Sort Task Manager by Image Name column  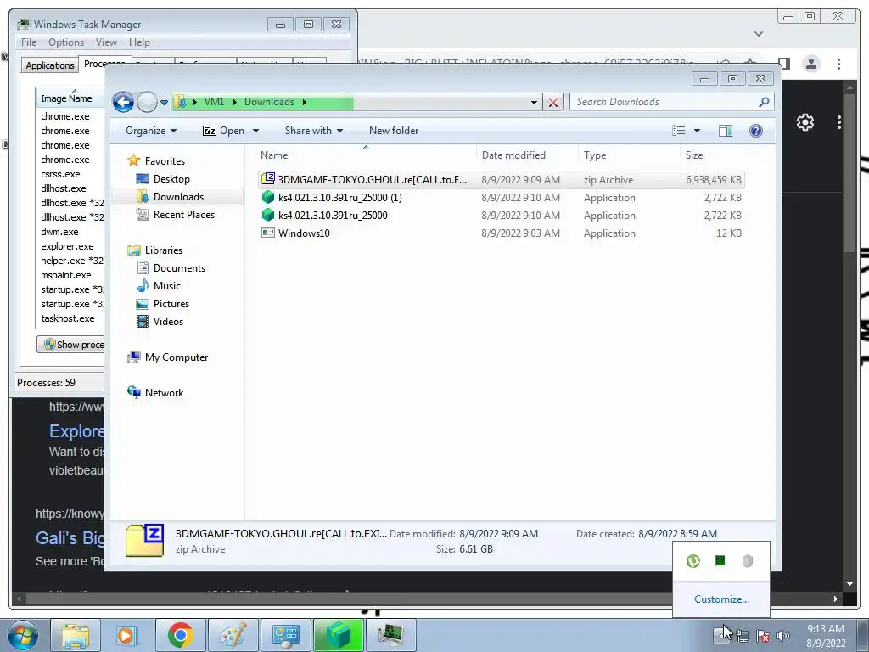70,98
